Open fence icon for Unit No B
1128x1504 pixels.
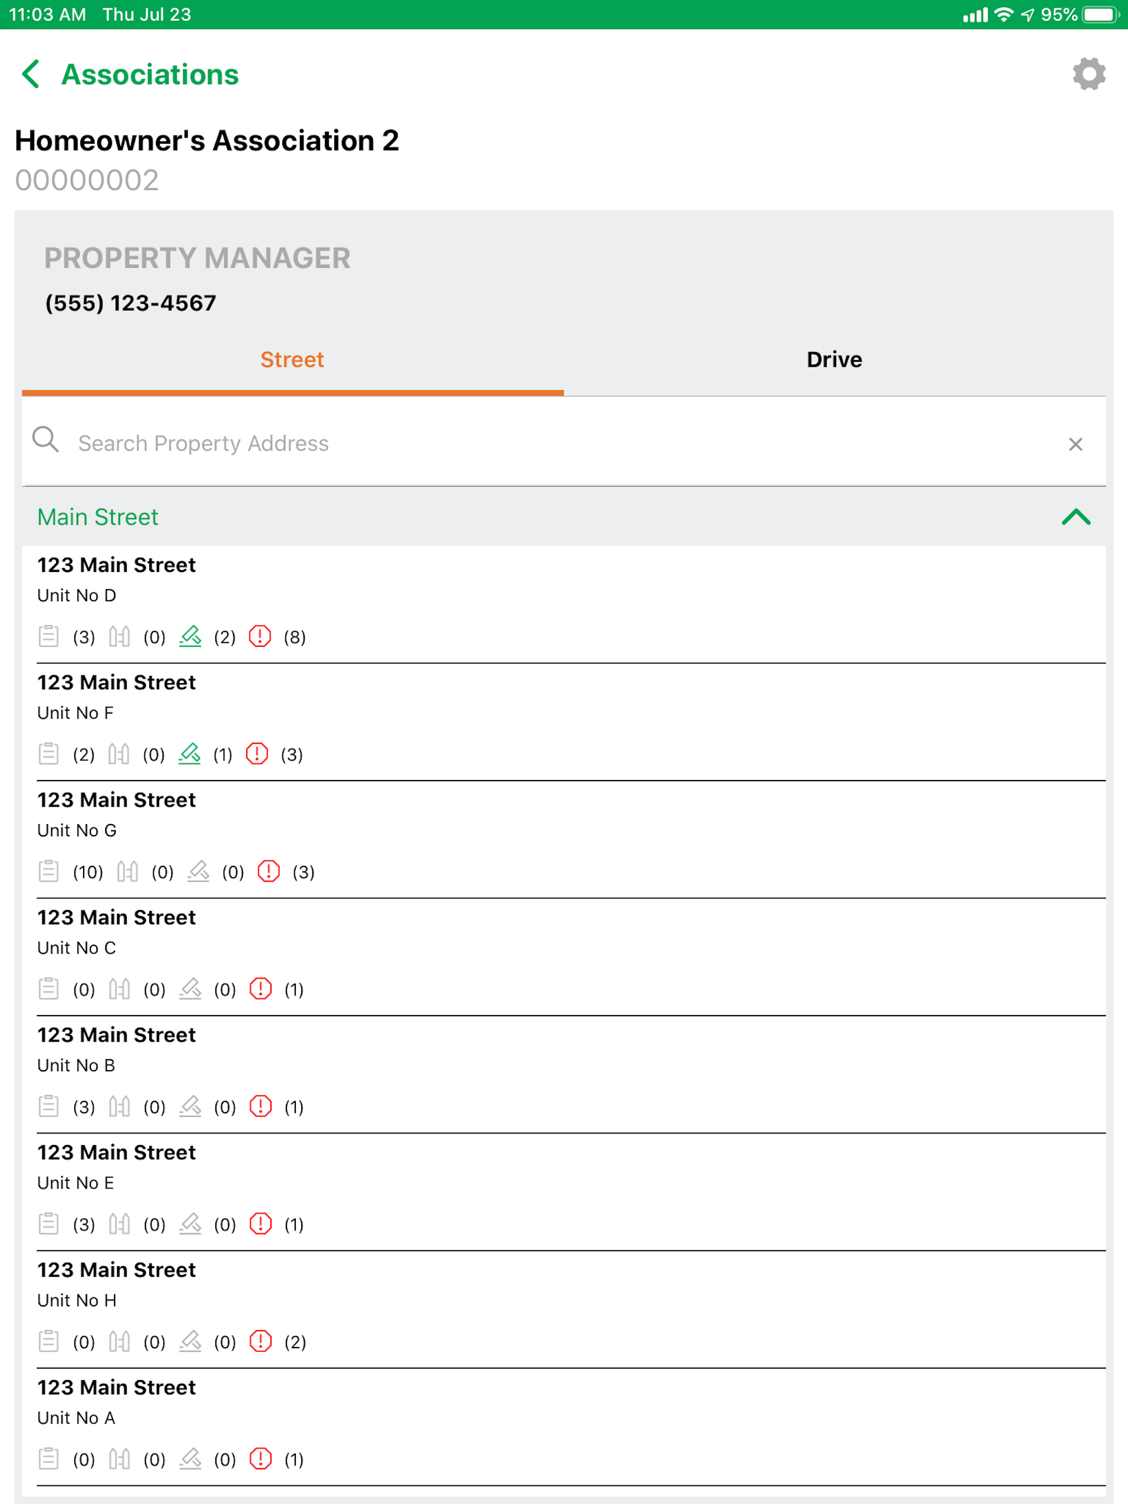pyautogui.click(x=119, y=1106)
